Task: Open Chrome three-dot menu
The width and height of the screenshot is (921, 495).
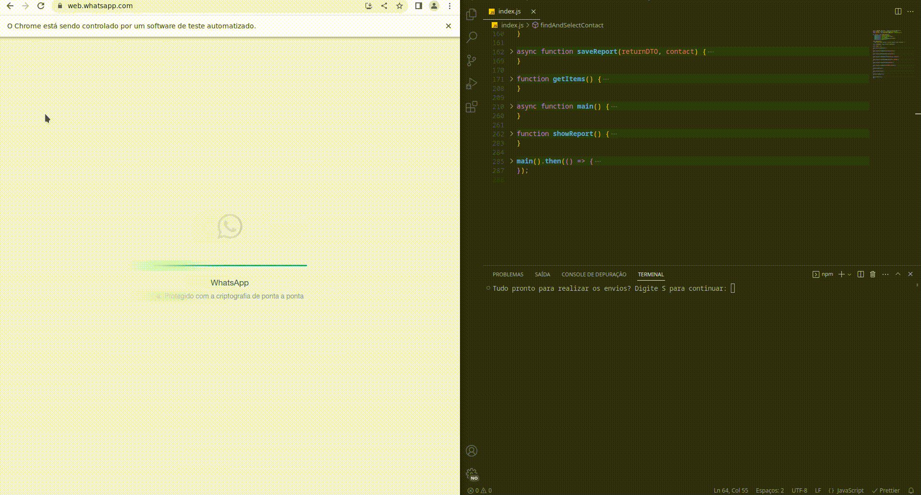Action: click(x=449, y=6)
